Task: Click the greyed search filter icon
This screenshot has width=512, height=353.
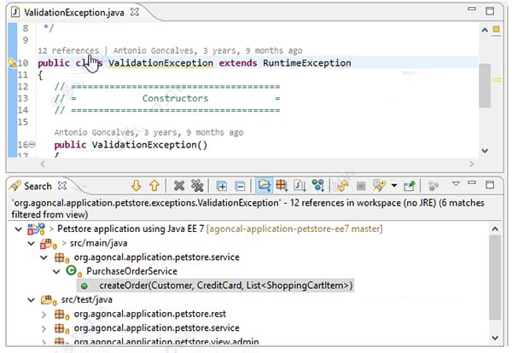Action: pos(433,186)
